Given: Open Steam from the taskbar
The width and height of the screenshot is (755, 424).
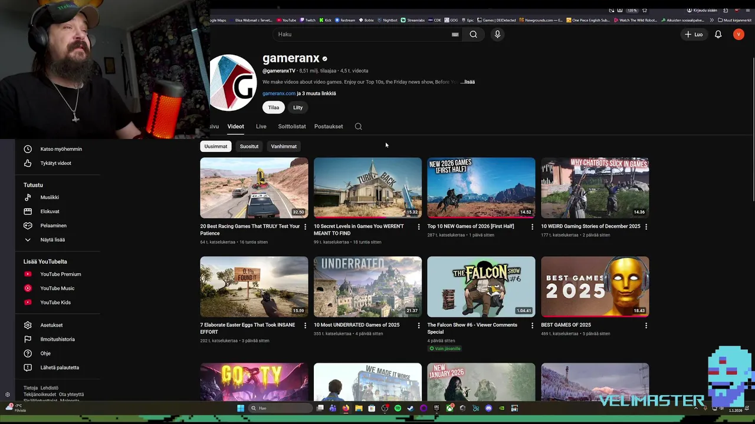Looking at the screenshot, I should click(411, 408).
